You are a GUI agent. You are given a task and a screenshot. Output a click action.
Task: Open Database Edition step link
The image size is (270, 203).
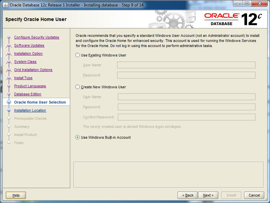(28, 94)
